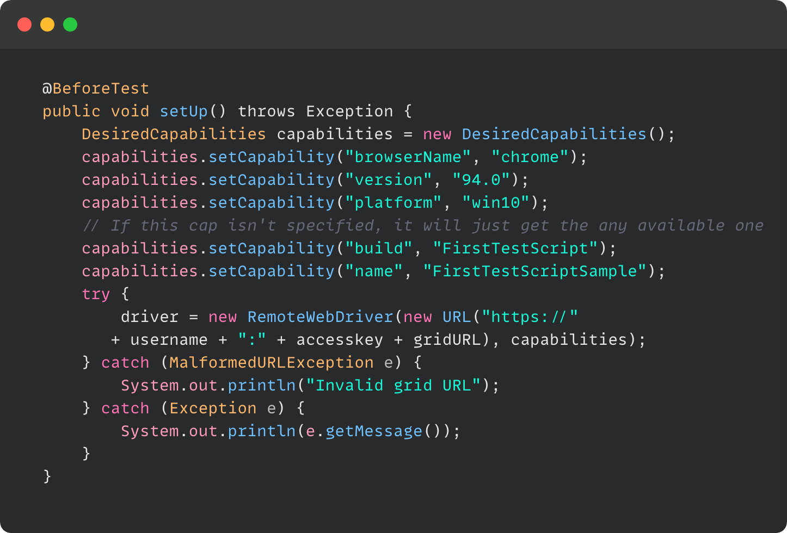Screen dimensions: 787x533
Task: Click the "Invalid grid URL" string
Action: 393,385
